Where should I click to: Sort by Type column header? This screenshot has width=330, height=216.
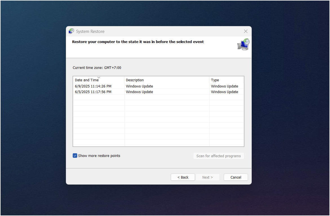tap(227, 80)
